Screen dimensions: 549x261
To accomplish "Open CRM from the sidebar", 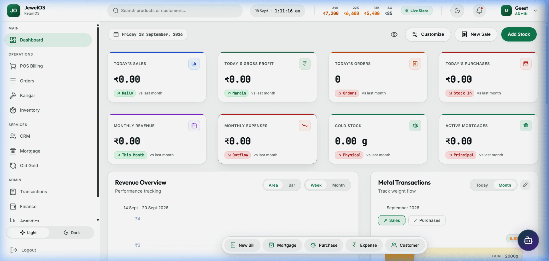I will (x=48, y=136).
